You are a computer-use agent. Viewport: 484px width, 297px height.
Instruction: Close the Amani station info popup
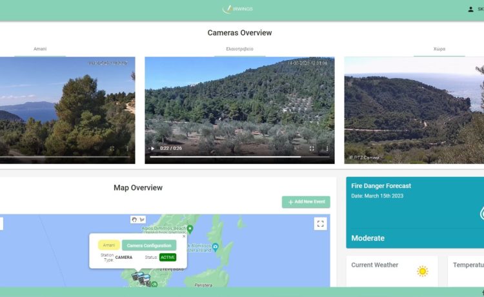[x=183, y=236]
